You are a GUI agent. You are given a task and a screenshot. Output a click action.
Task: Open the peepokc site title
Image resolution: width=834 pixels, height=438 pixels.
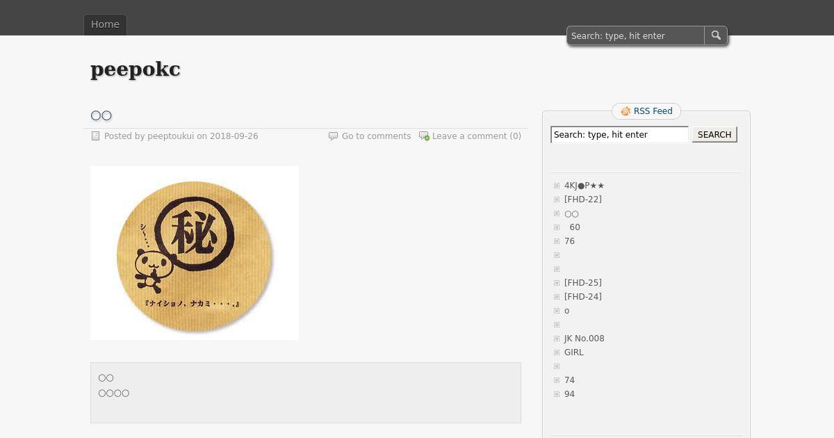136,69
